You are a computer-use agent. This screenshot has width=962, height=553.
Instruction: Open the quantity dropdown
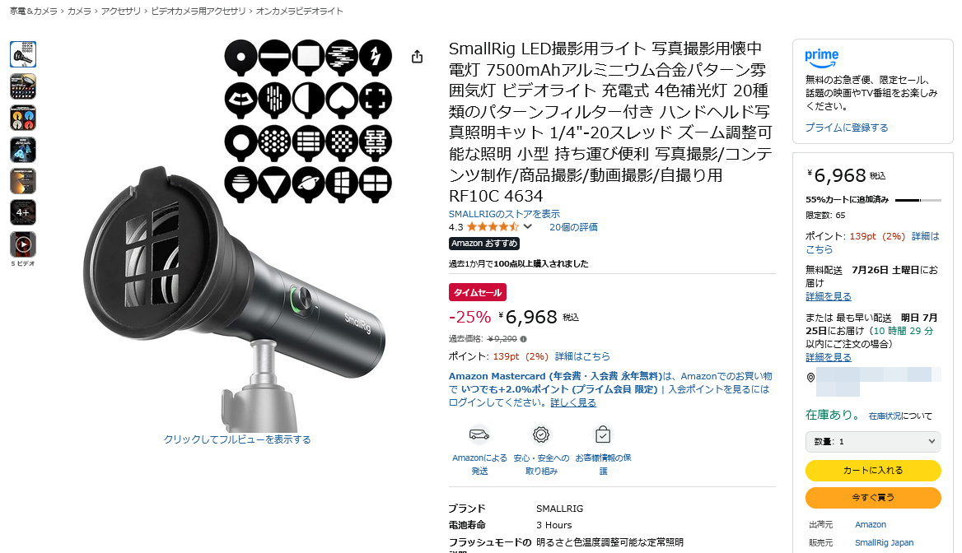coord(872,441)
